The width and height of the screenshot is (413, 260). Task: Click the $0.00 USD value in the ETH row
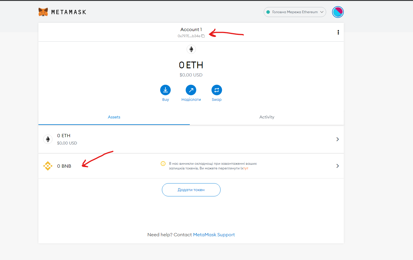pyautogui.click(x=67, y=143)
